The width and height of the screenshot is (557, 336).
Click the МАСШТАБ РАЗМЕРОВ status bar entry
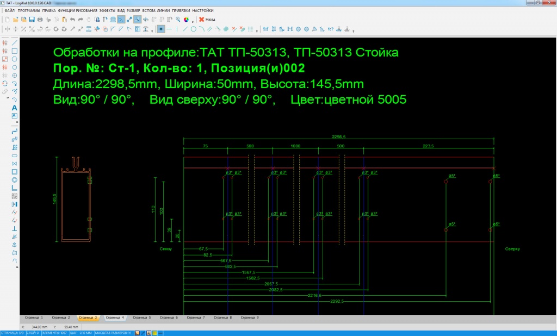[x=113, y=333]
